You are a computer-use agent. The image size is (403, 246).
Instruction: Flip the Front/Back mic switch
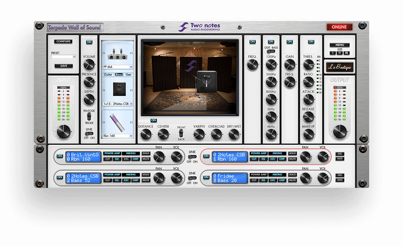pyautogui.click(x=181, y=133)
